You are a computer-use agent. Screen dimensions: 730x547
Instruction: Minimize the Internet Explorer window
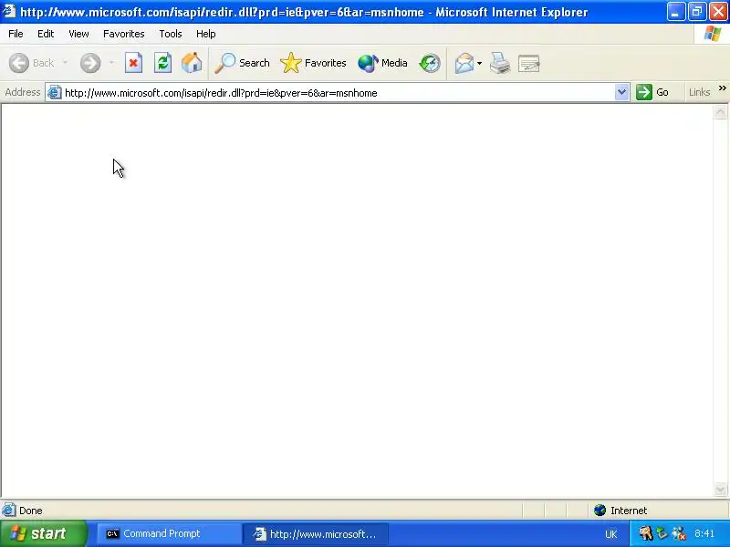tap(675, 11)
